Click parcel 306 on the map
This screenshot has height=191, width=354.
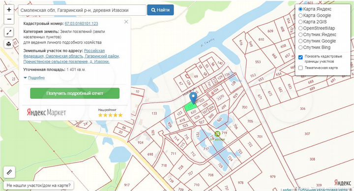(x=302, y=109)
